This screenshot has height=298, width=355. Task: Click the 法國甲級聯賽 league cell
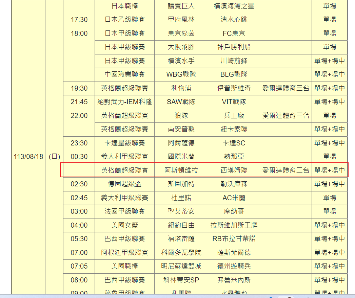(x=124, y=211)
